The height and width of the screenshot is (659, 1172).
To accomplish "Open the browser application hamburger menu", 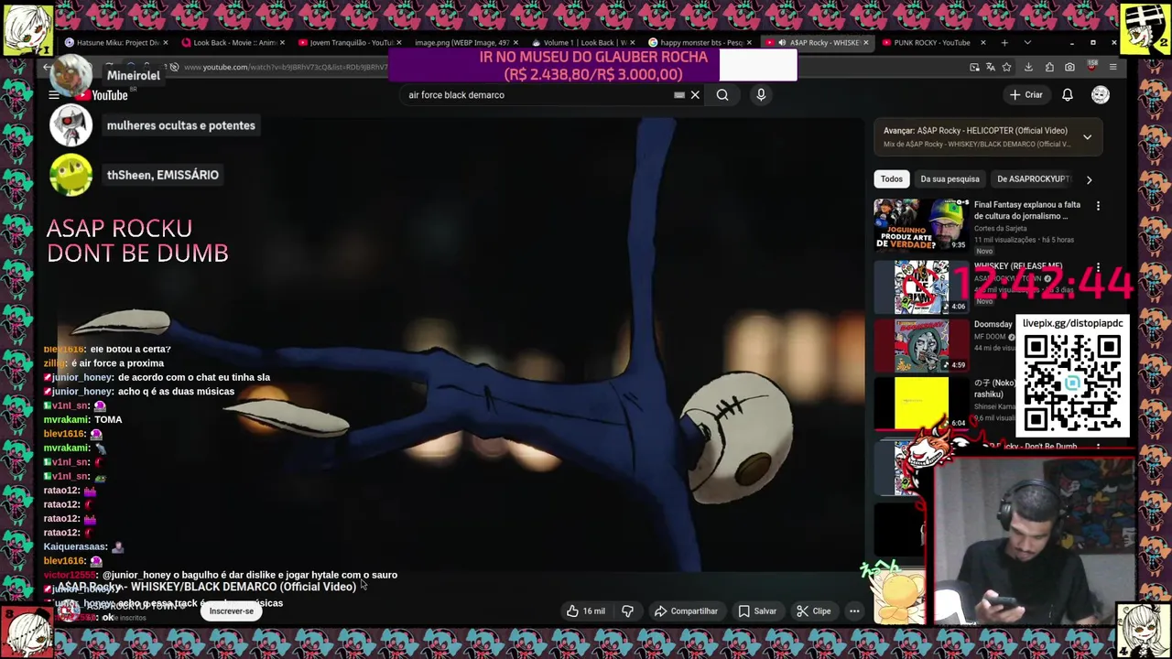I will coord(1112,67).
